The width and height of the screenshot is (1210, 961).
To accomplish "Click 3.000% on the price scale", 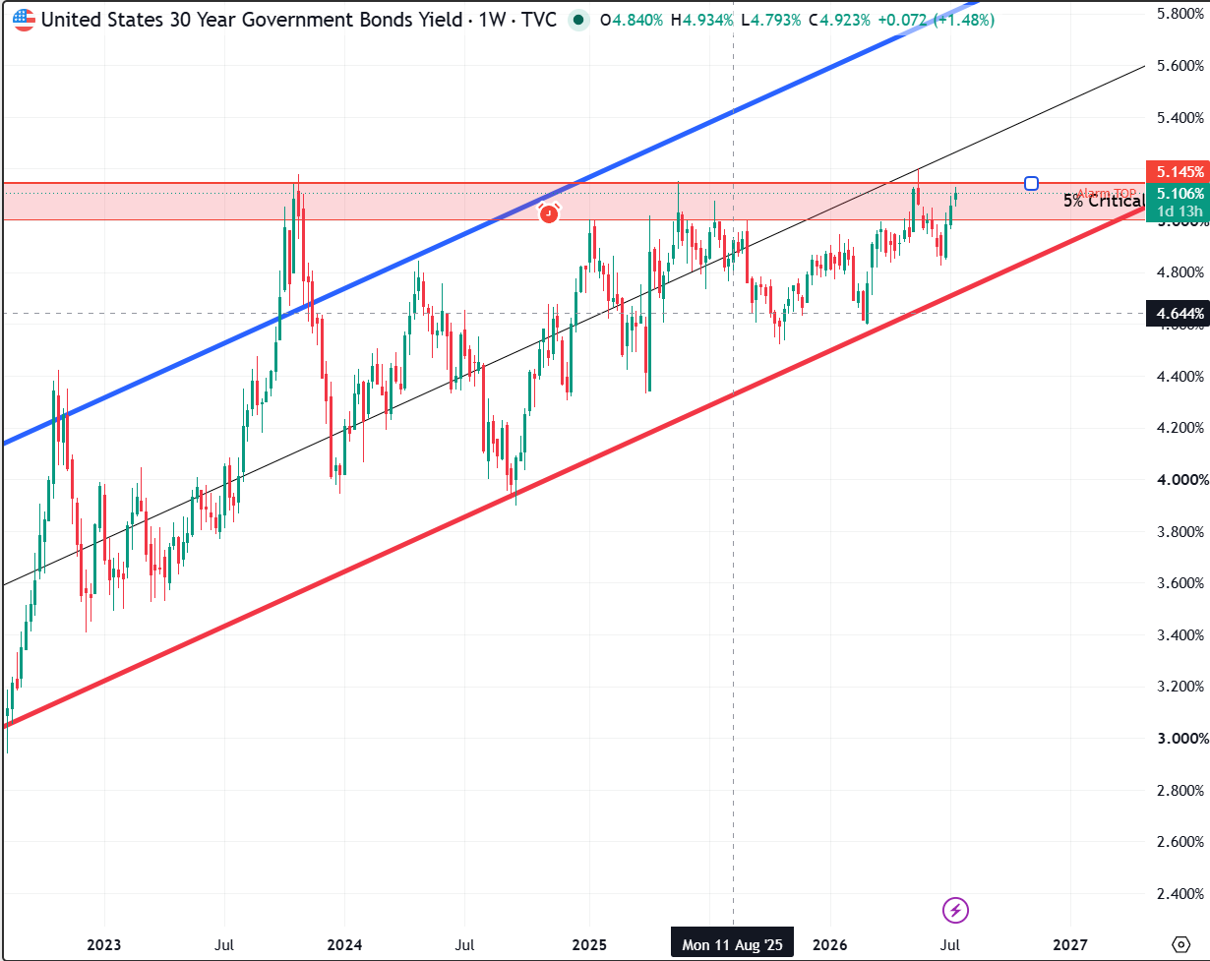I will click(1180, 739).
